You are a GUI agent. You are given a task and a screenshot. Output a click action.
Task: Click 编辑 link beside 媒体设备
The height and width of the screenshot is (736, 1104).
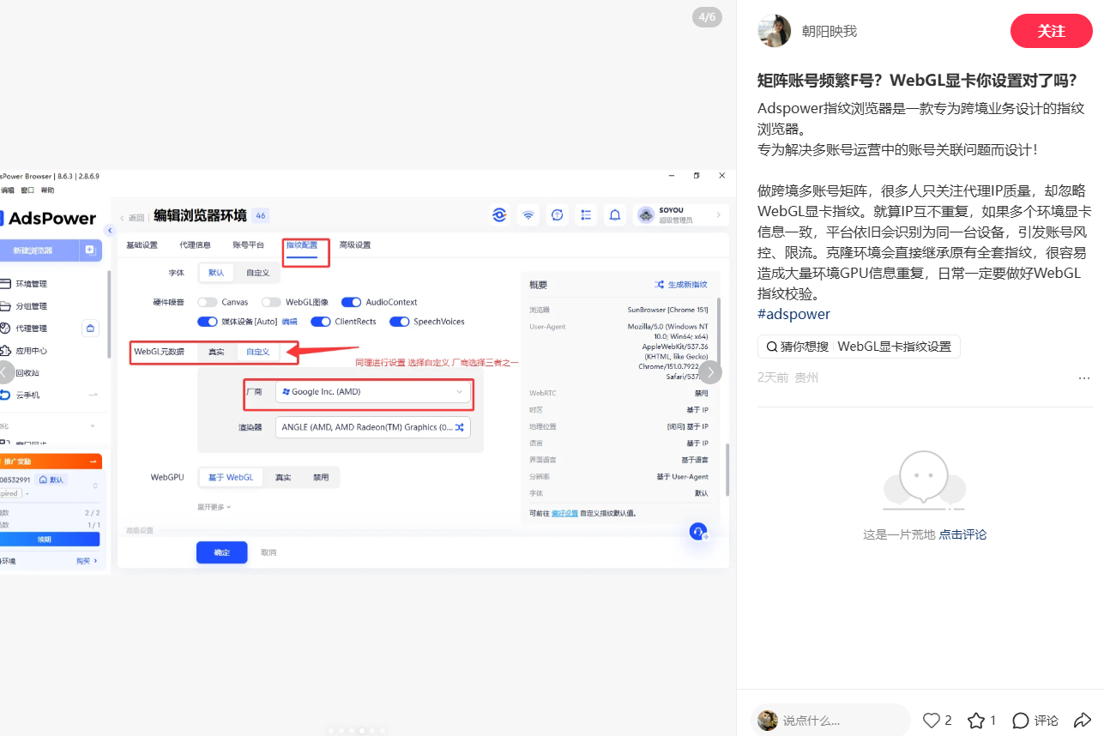290,322
